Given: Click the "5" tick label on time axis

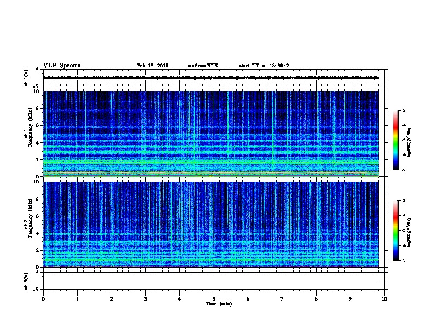Looking at the screenshot, I should point(214,299).
